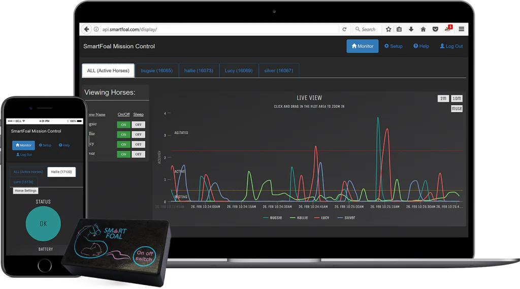Toggle Sleep OFF button in second horse row

[138, 135]
